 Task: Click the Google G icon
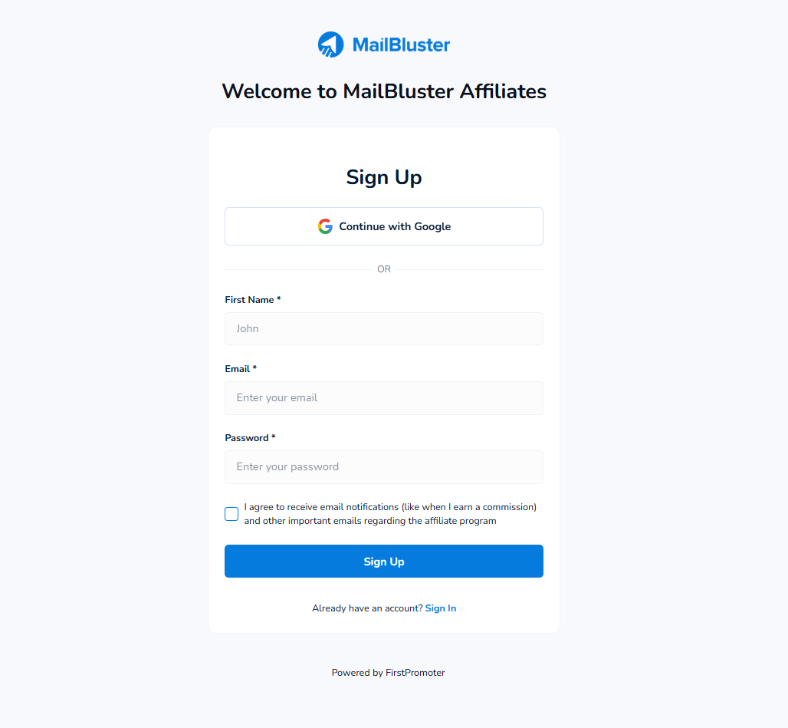click(325, 226)
